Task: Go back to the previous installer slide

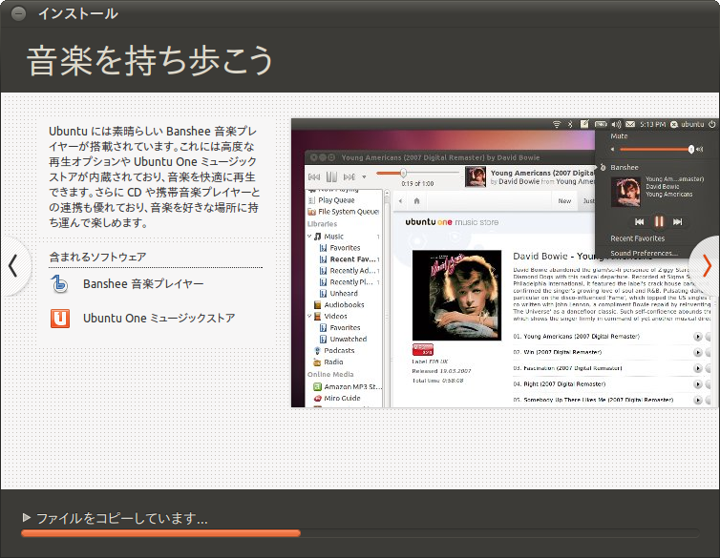Action: click(x=12, y=266)
